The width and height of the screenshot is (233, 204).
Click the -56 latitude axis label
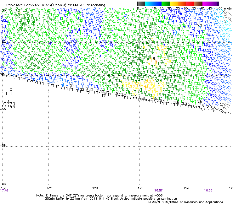click(x=3, y=109)
